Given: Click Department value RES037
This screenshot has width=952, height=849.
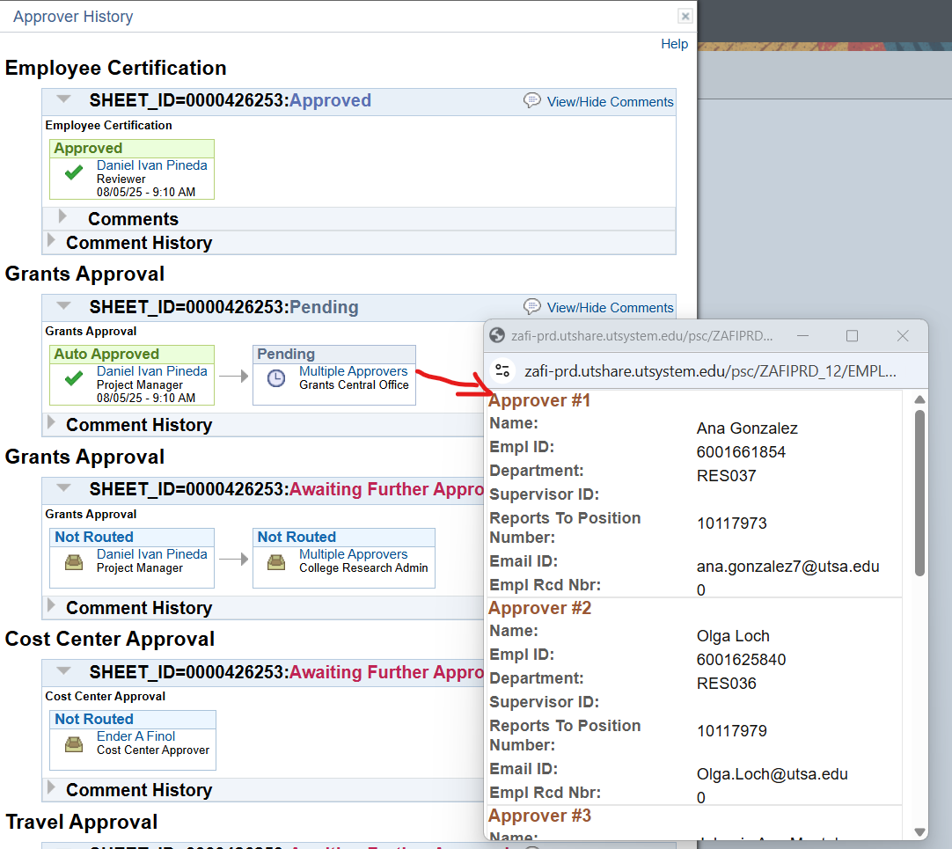Looking at the screenshot, I should (726, 475).
